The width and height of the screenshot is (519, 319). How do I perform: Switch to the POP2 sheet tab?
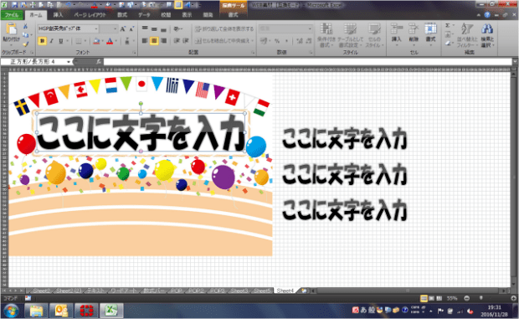coord(196,291)
